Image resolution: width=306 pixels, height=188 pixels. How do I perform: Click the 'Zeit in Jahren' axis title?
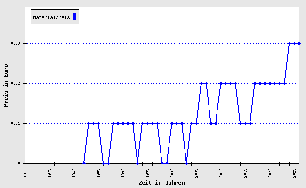(x=161, y=183)
